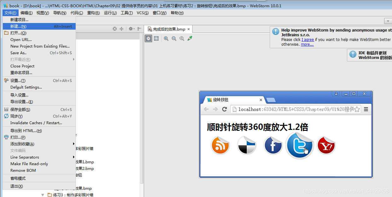Collapse all in the project panel
The image size is (392, 197).
pos(121,29)
